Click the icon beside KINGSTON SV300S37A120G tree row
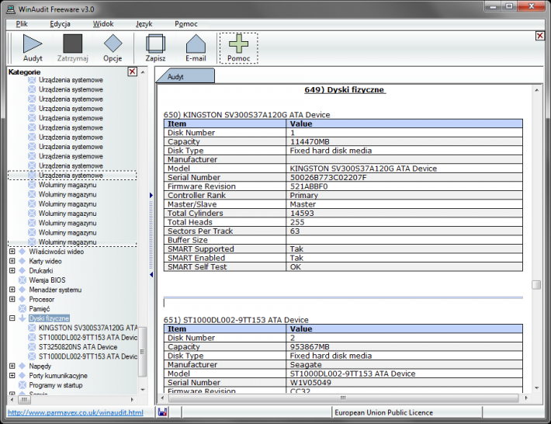The image size is (551, 424). click(32, 328)
